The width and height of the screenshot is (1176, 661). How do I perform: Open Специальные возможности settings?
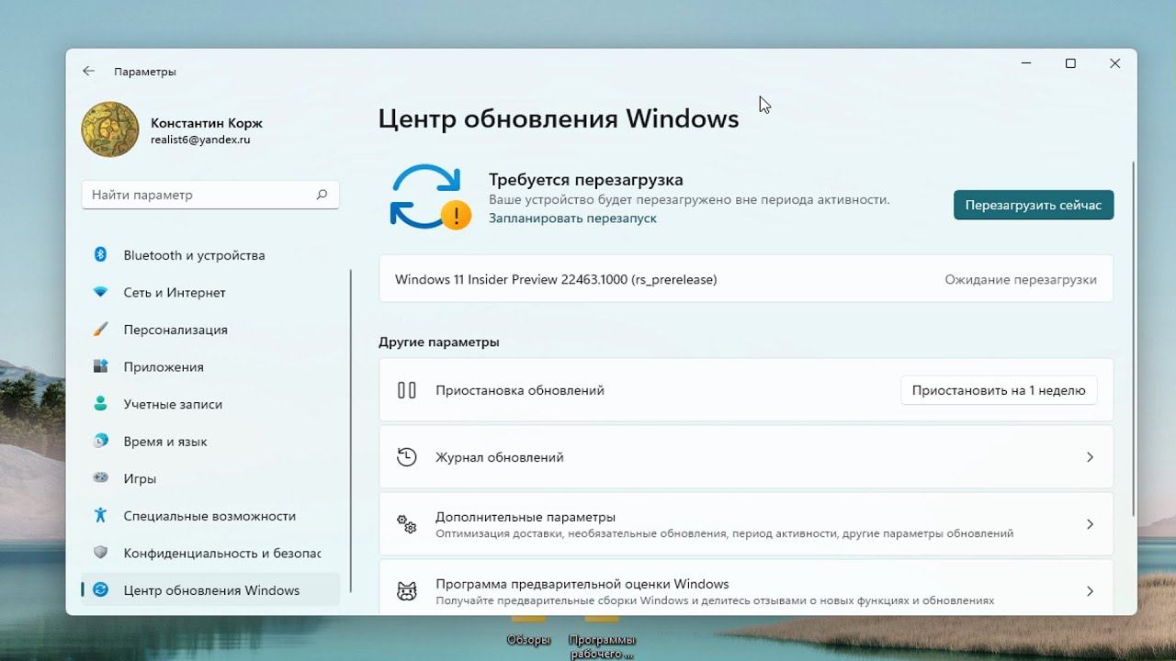click(210, 516)
